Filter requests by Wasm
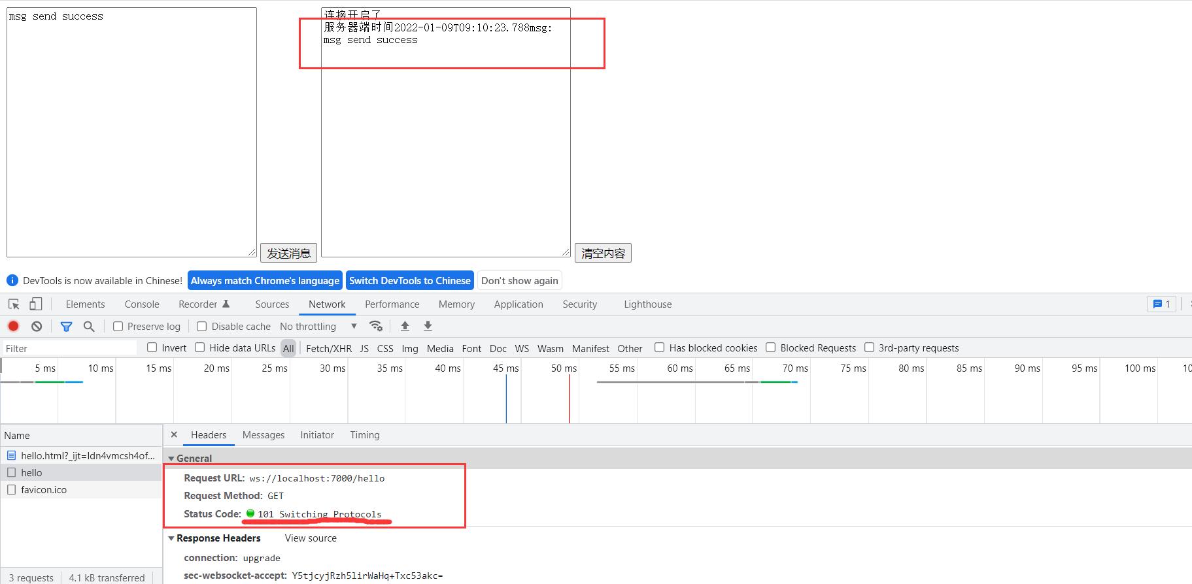Image resolution: width=1192 pixels, height=584 pixels. [x=551, y=348]
